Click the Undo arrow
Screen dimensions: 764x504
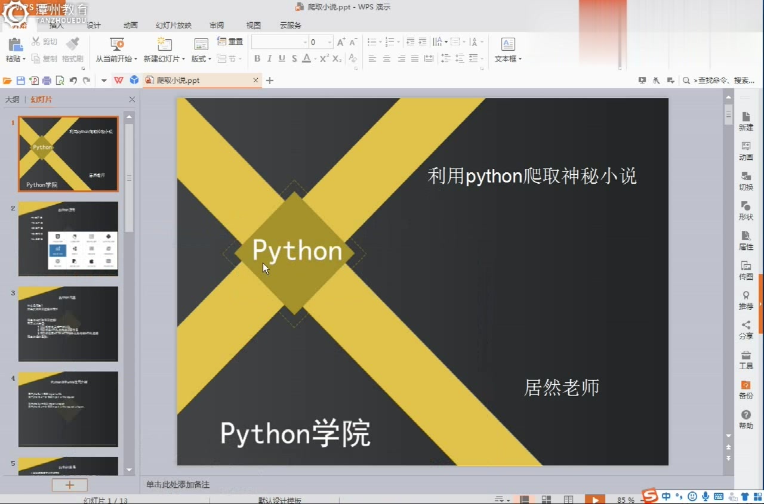[73, 81]
